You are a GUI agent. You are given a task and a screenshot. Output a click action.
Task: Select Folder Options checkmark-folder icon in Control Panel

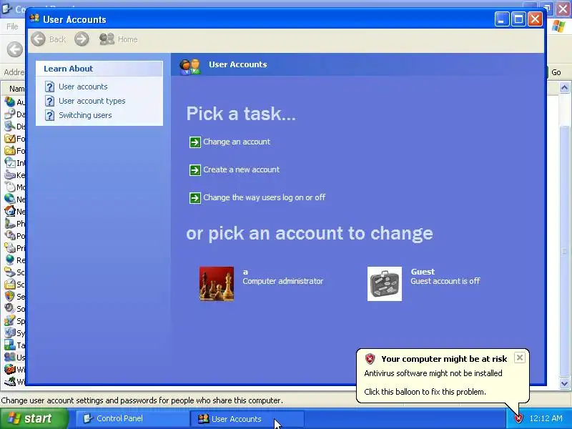coord(10,138)
